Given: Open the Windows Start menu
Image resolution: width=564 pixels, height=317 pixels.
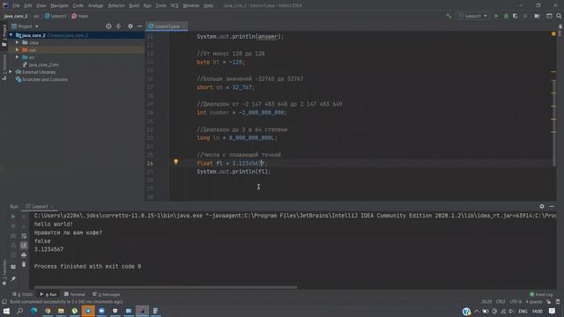Looking at the screenshot, I should 6,311.
